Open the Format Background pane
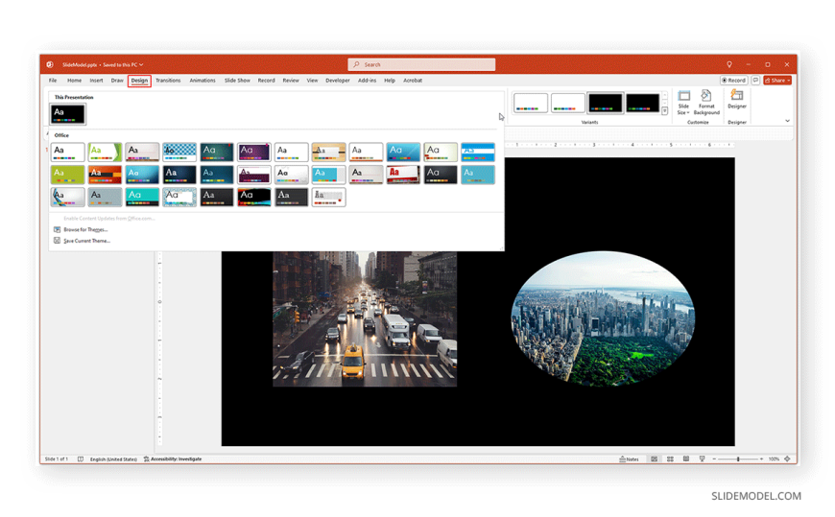 [706, 103]
